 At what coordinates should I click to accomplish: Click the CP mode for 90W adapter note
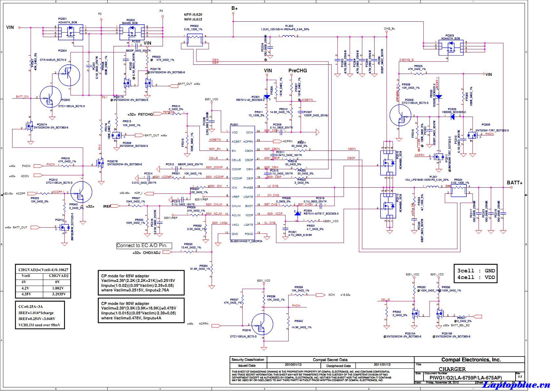click(x=141, y=310)
